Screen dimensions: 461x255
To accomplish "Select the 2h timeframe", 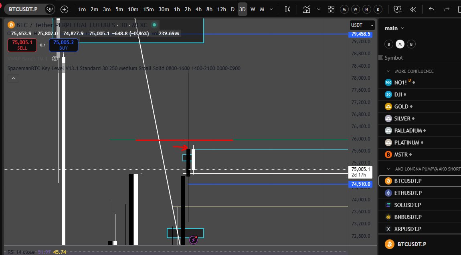I will click(x=188, y=9).
